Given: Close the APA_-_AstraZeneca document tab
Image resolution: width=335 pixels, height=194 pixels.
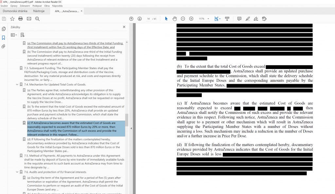Looking at the screenshot, I should coord(81,11).
